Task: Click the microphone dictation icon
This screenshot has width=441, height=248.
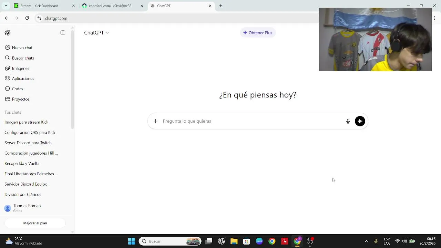Action: (348, 121)
